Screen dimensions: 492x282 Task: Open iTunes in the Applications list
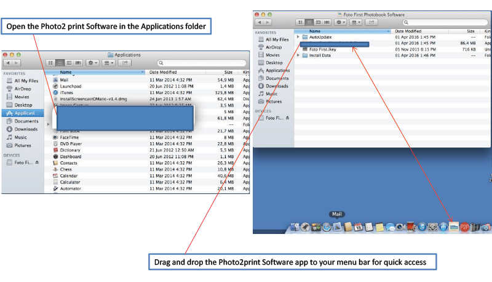(66, 93)
